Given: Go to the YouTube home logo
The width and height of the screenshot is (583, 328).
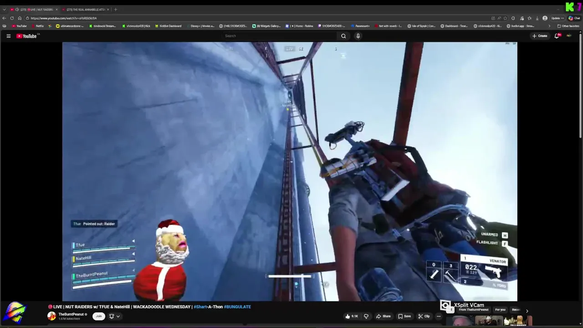Looking at the screenshot, I should [26, 36].
